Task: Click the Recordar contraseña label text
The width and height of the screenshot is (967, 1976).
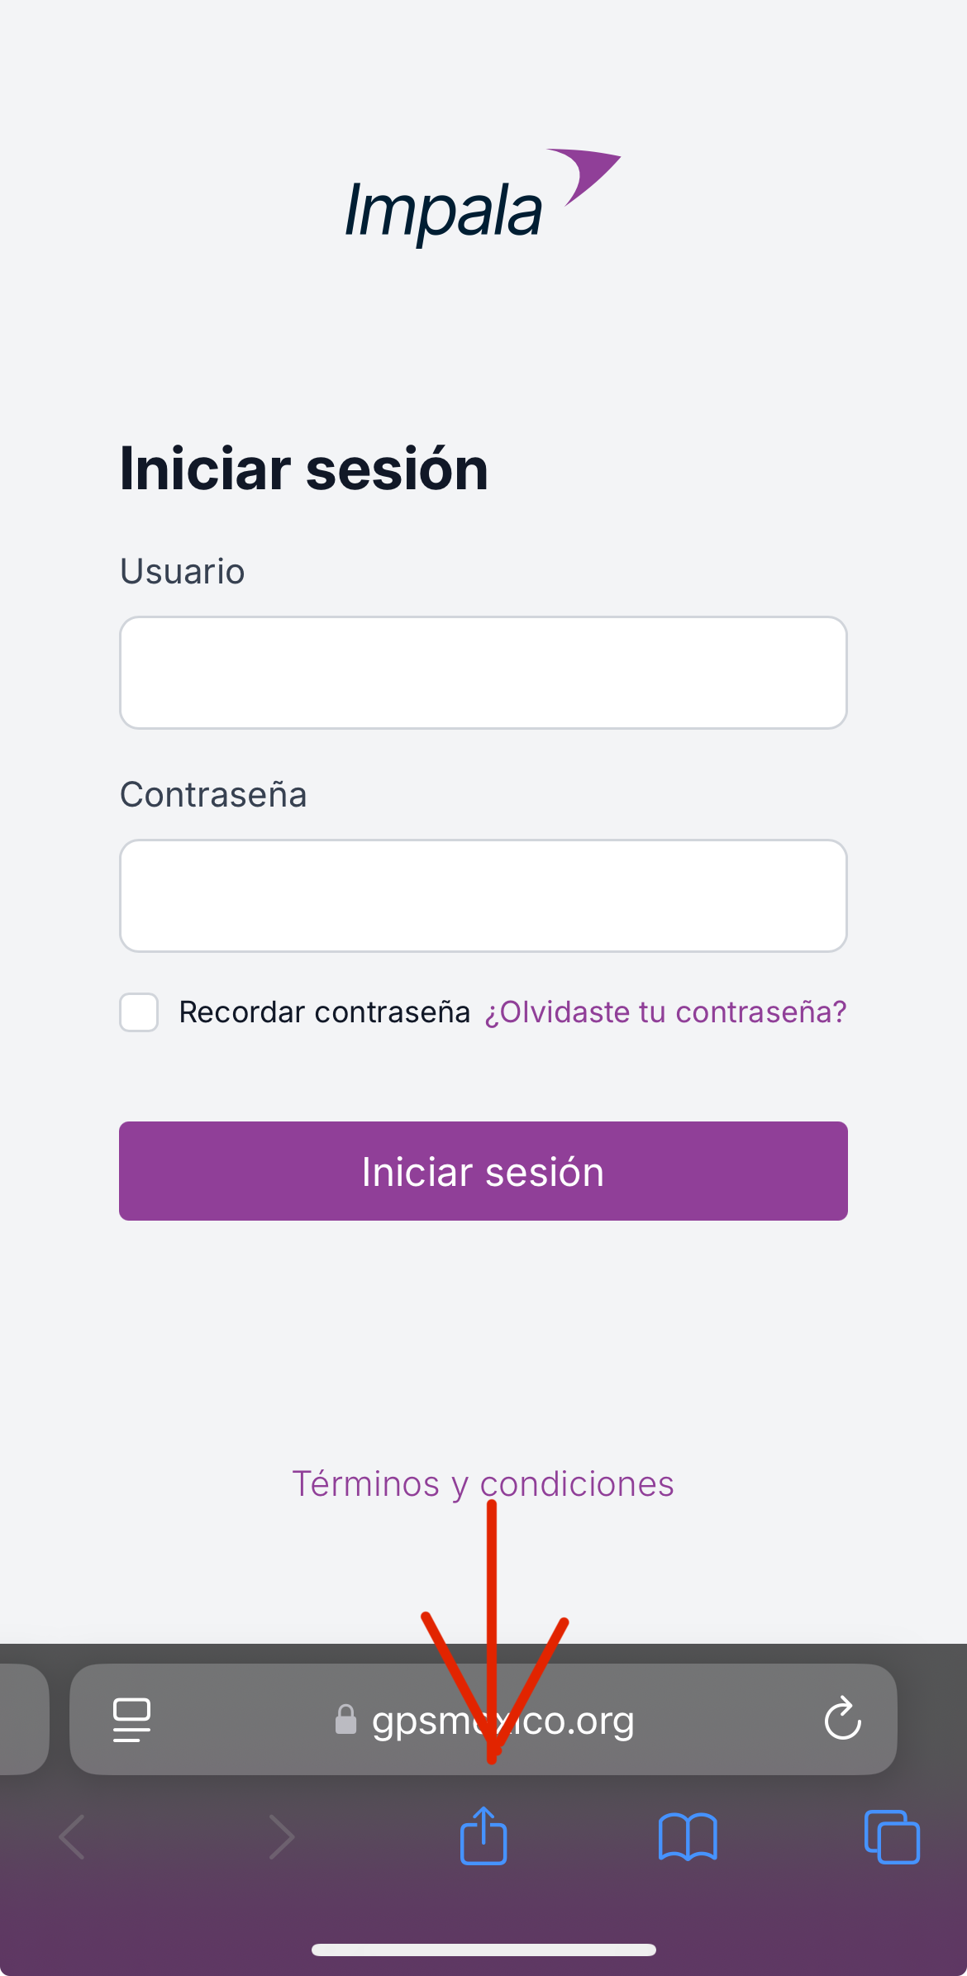Action: (325, 1012)
